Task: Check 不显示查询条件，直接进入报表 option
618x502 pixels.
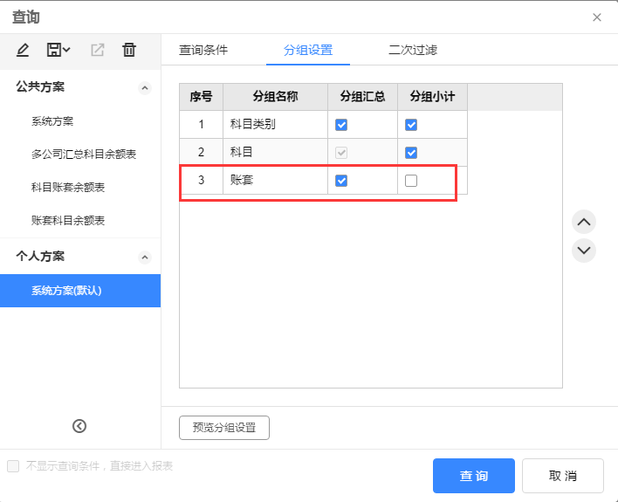Action: coord(13,466)
